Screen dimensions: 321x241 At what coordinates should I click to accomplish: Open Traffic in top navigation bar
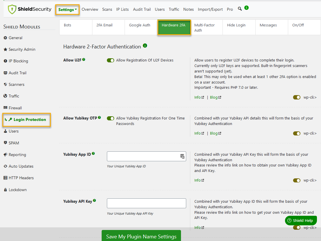(x=174, y=9)
